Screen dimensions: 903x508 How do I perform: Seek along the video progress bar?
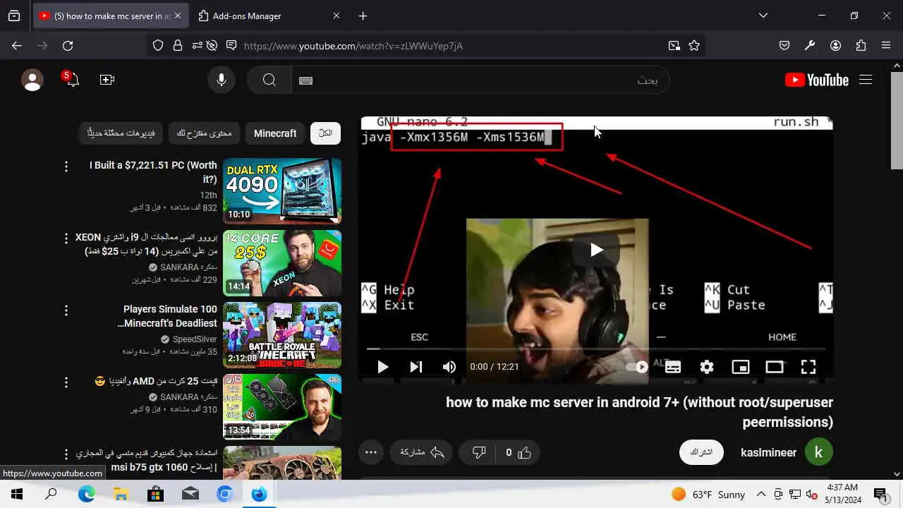596,349
